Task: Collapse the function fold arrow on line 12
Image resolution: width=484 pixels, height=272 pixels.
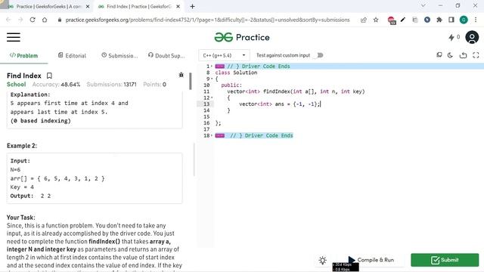Action: point(212,97)
